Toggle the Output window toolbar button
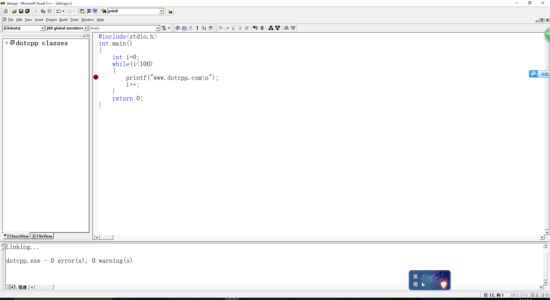Viewport: 550px width, 300px height. (89, 11)
